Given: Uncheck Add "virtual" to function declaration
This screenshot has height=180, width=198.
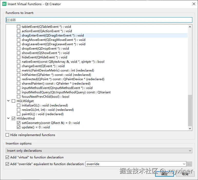Looking at the screenshot, I should coord(7,157).
